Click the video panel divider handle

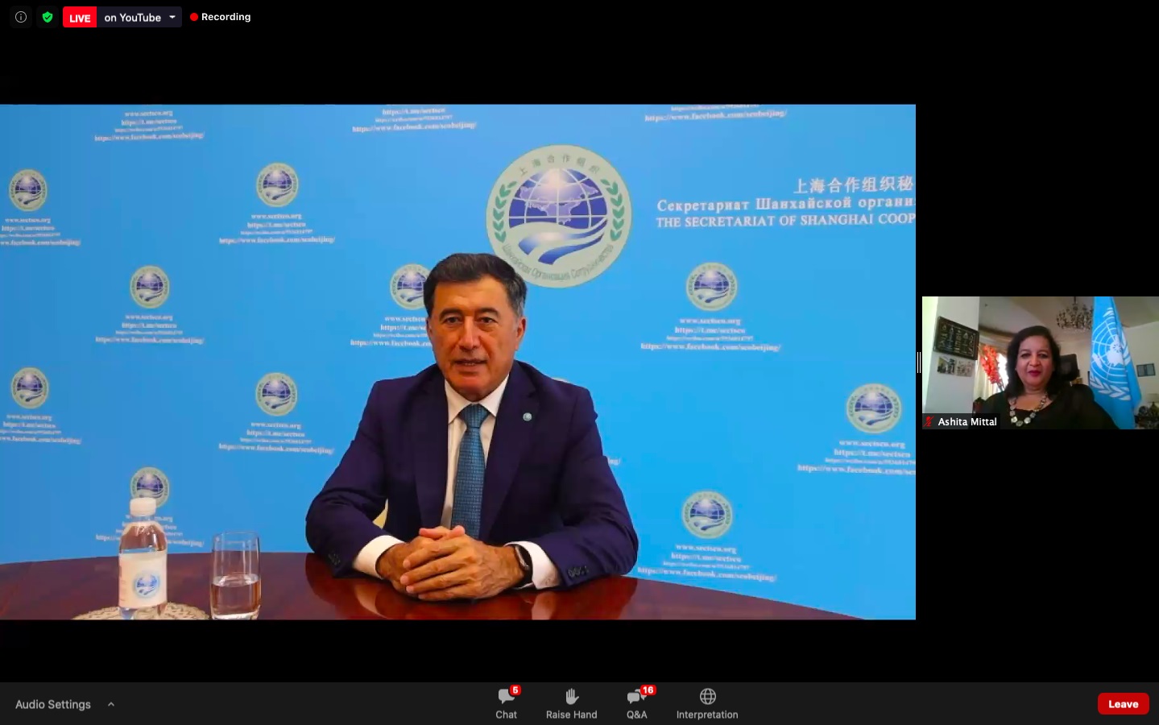(919, 362)
